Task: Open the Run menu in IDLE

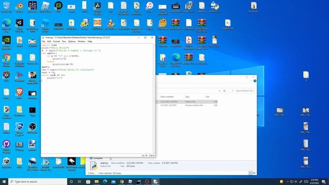Action: (64, 42)
